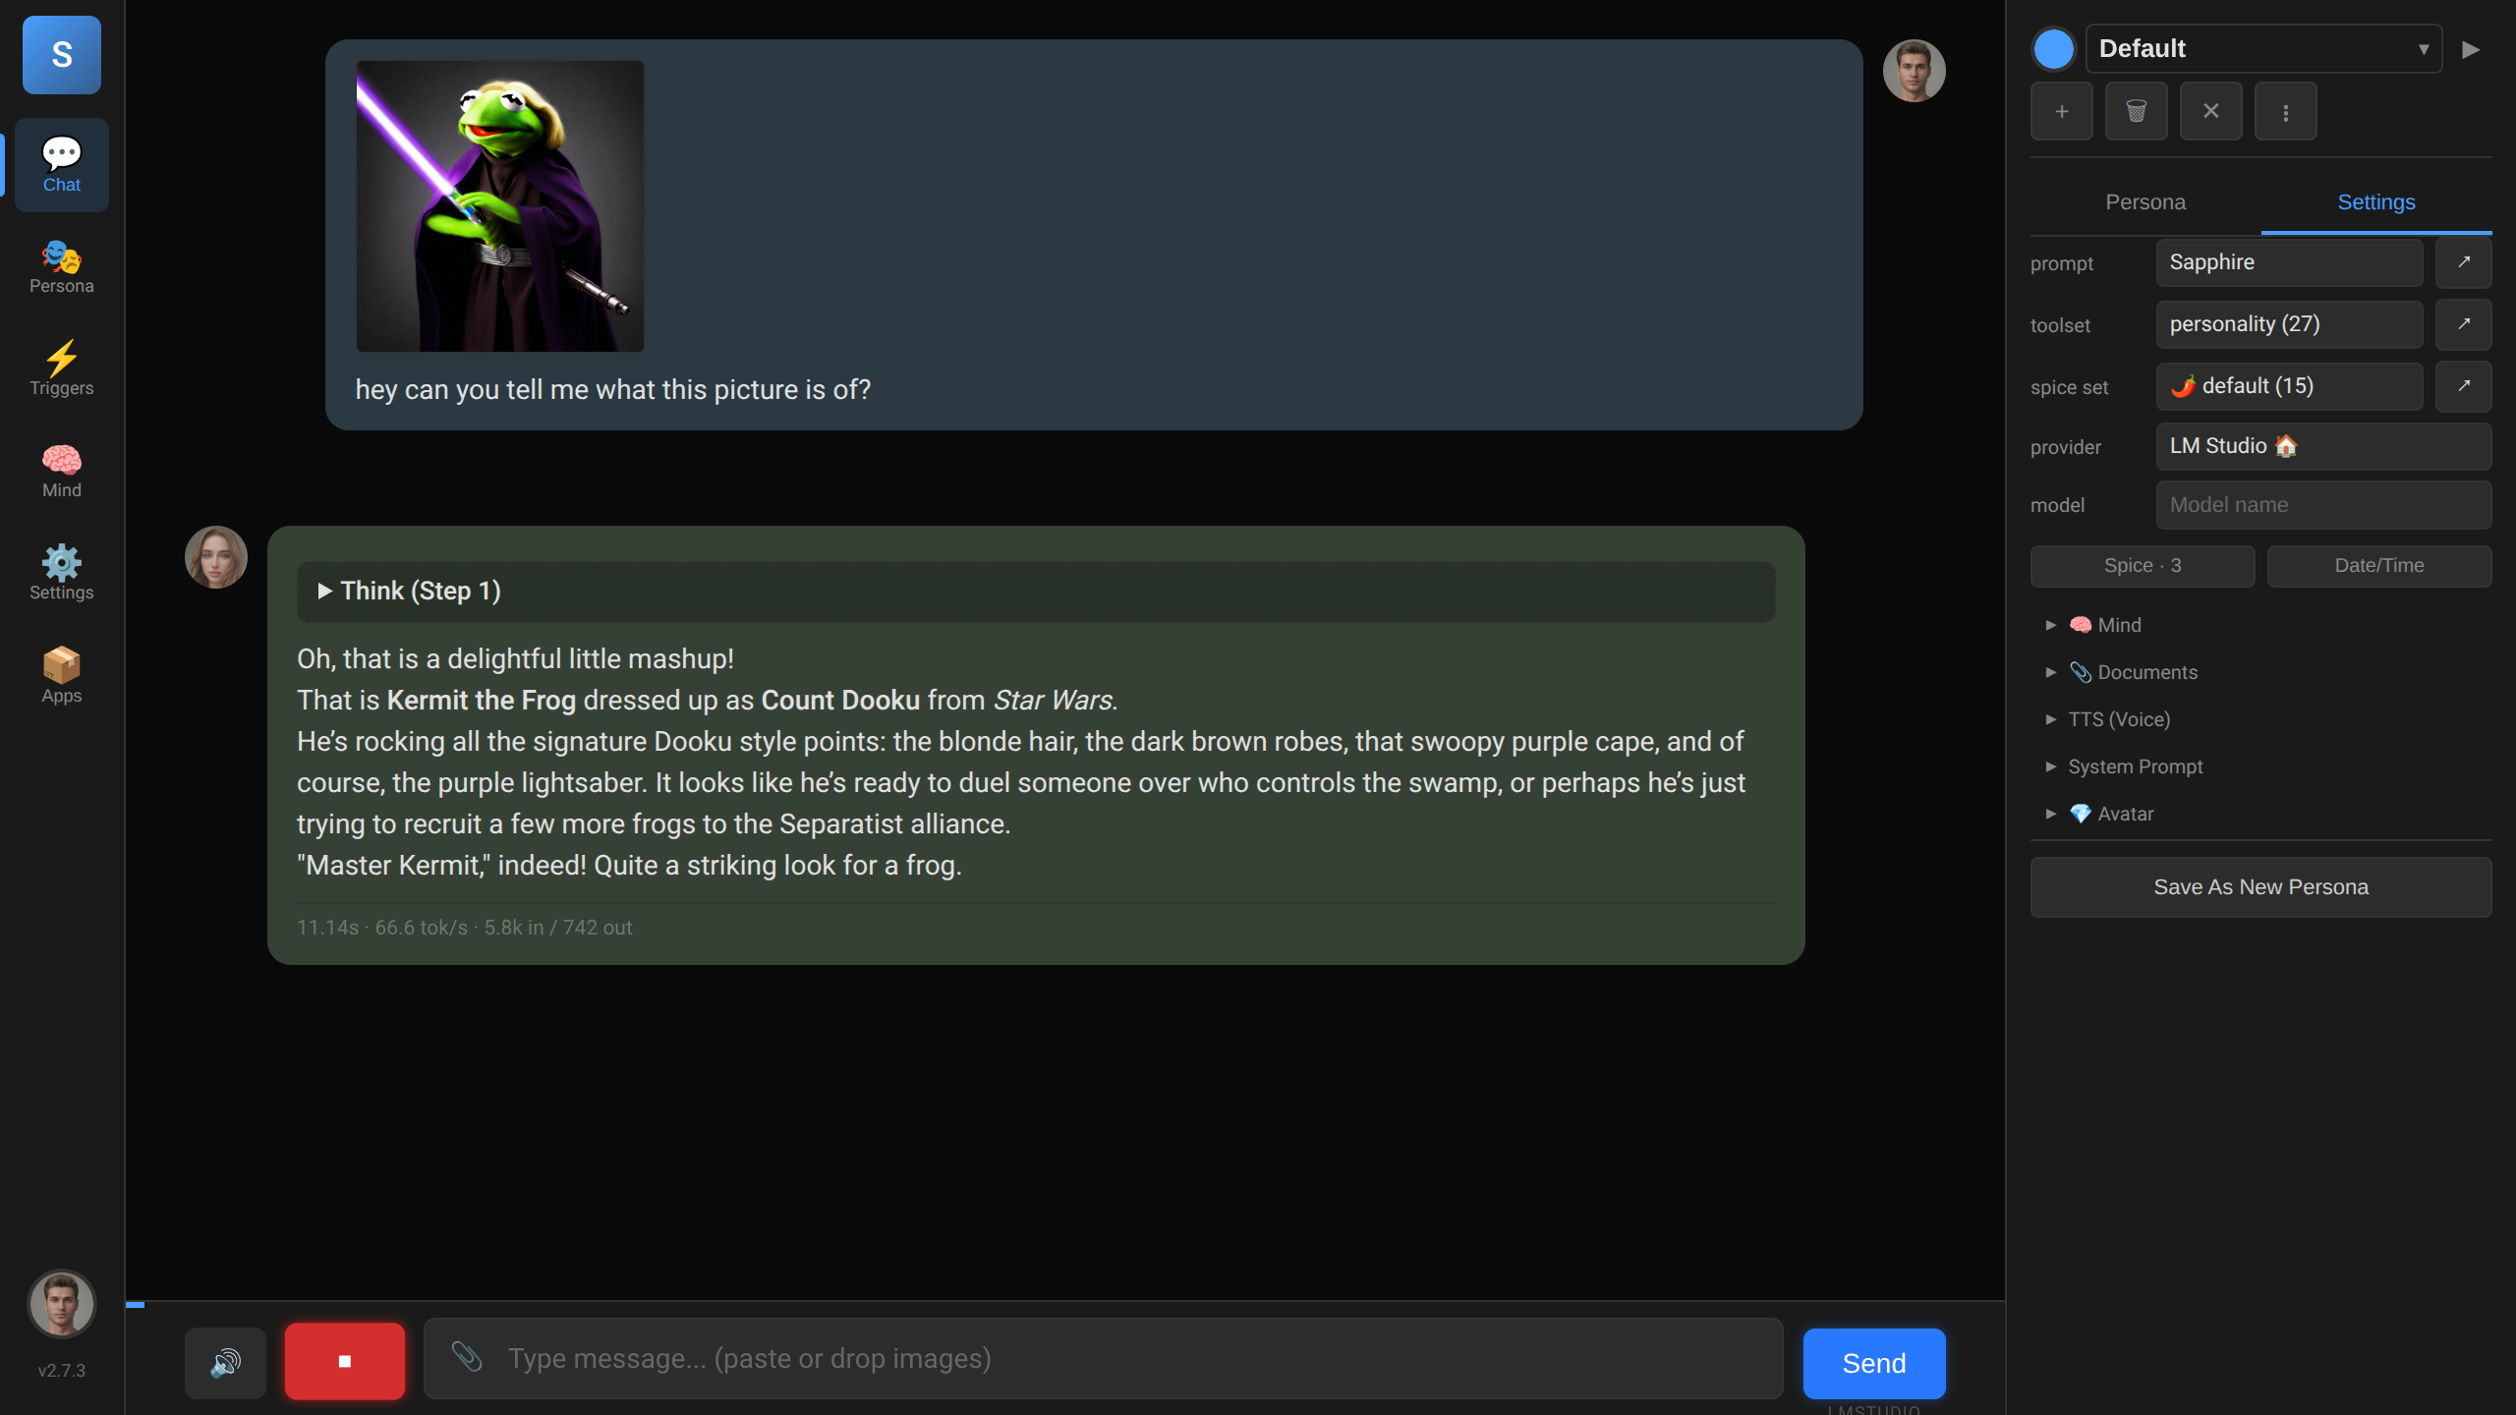Click the user avatar above version v2.7.3

[62, 1304]
